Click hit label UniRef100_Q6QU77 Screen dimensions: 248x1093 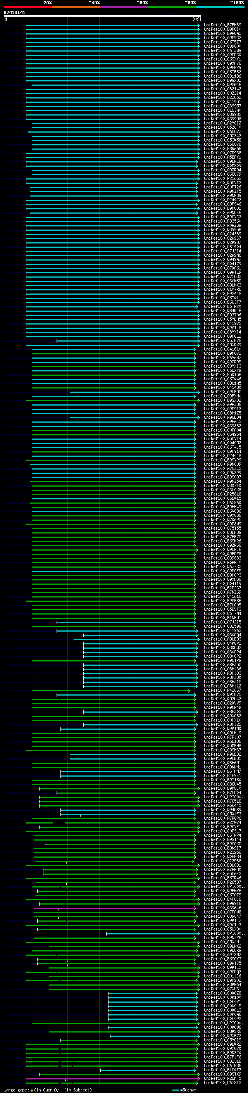click(x=222, y=131)
